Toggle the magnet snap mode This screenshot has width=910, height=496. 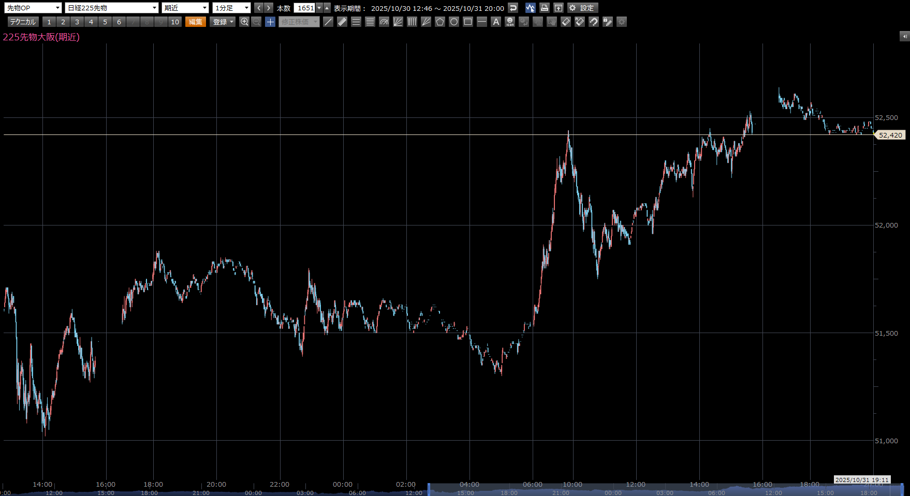[594, 22]
